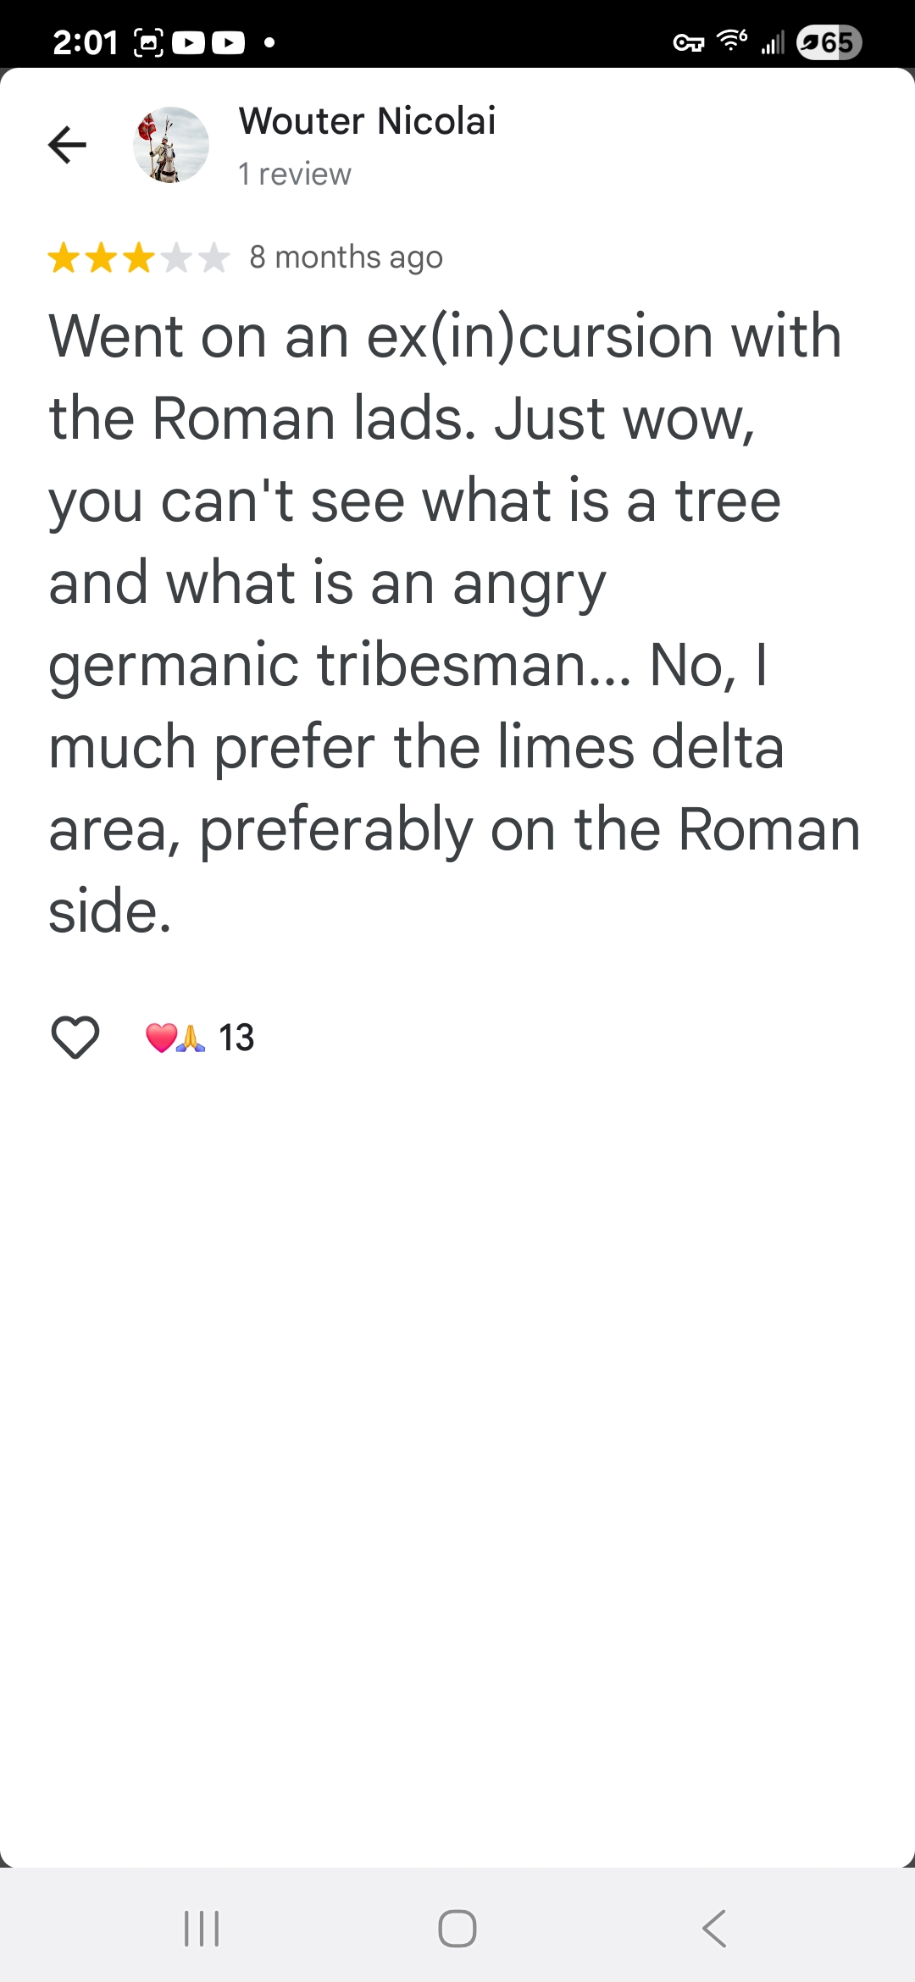The width and height of the screenshot is (915, 1982).
Task: Open recent apps from navigation bar
Action: (202, 1929)
